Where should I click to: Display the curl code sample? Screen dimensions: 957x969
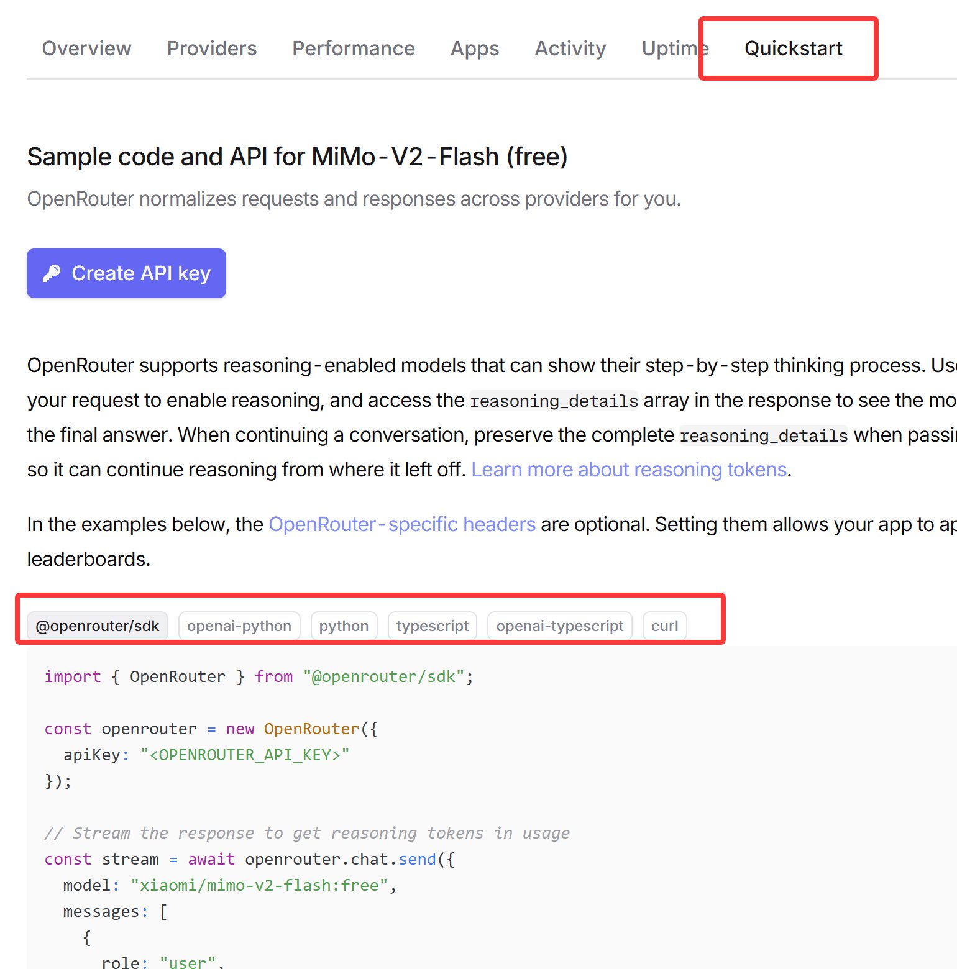664,626
